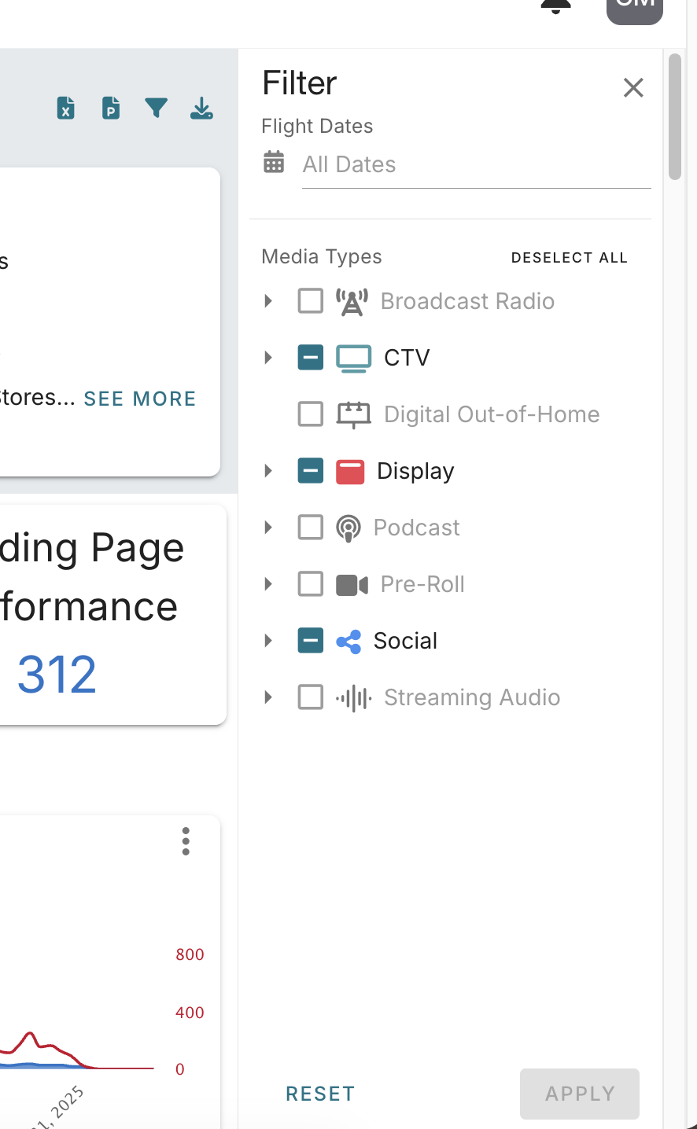The height and width of the screenshot is (1129, 697).
Task: Click the red Display window icon
Action: pyautogui.click(x=350, y=471)
